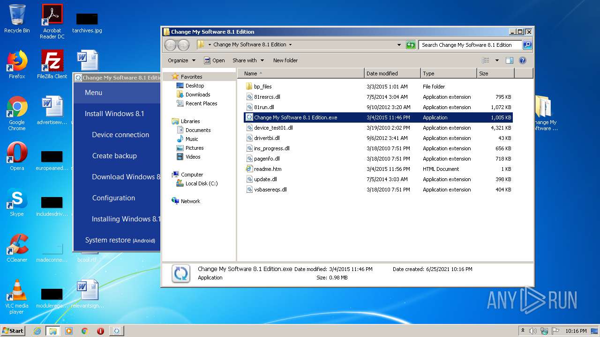Screen dimensions: 600x337
Task: Open the taskbar clock showing 10:16 PM
Action: point(576,331)
